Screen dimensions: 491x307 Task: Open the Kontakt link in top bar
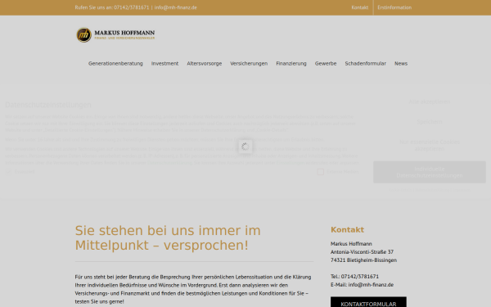359,7
